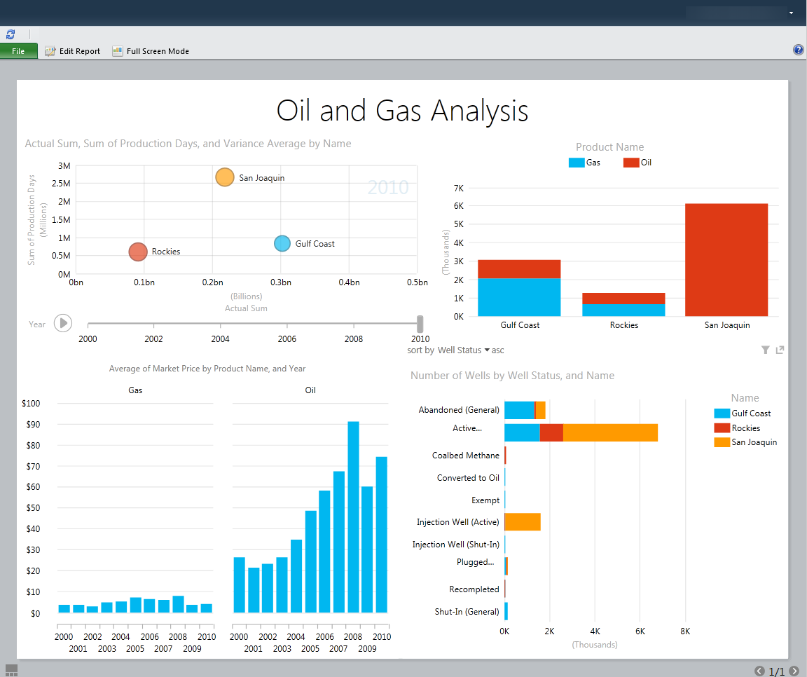Toggle the San Joaquin item in Name legend

tap(746, 442)
